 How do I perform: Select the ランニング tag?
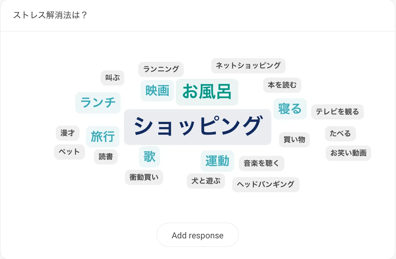pyautogui.click(x=161, y=69)
